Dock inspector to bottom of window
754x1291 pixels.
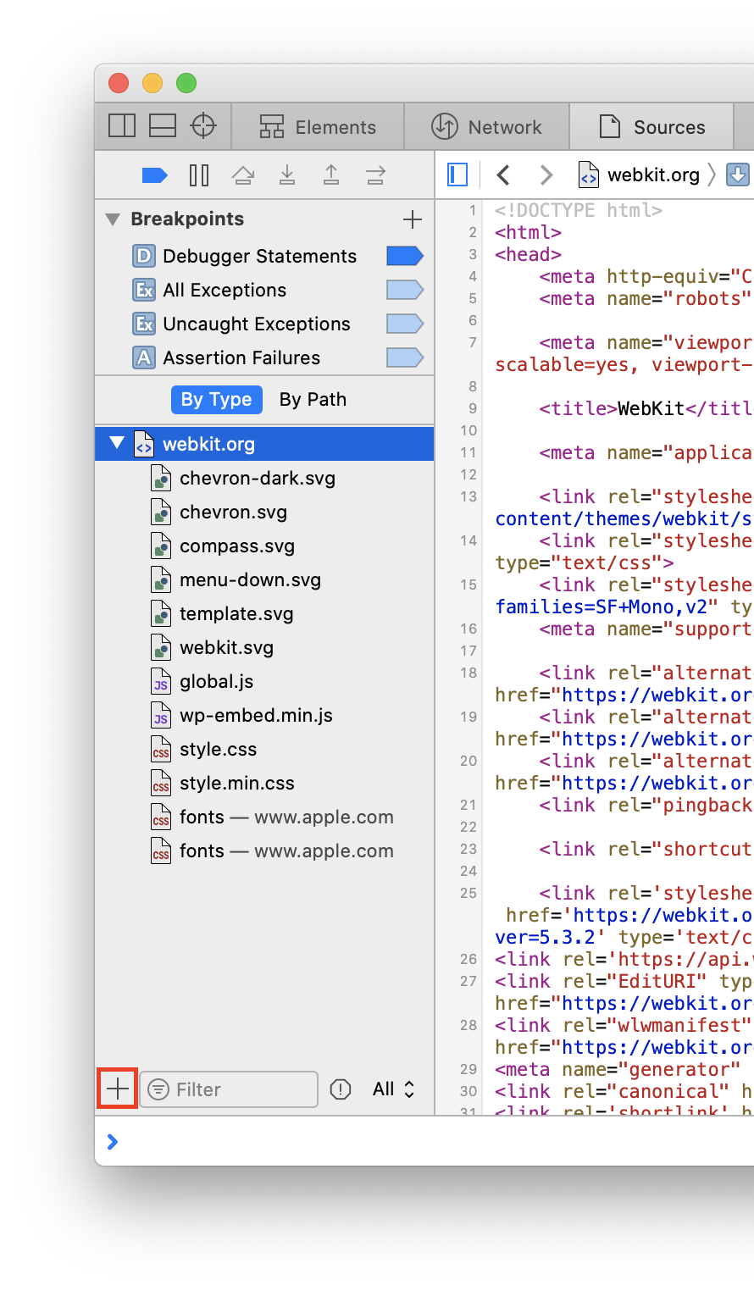[163, 126]
